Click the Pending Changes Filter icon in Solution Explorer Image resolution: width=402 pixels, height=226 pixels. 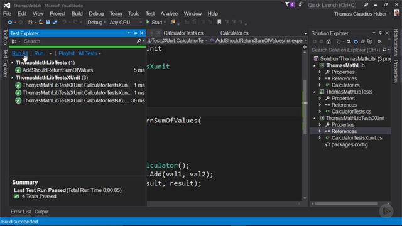point(339,41)
